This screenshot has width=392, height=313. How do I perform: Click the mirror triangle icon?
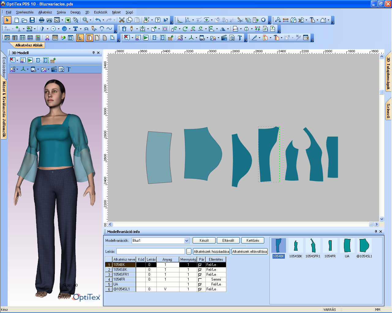pos(223,29)
